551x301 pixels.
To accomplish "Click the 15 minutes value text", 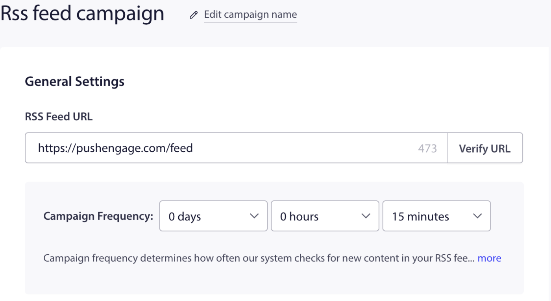I will point(420,217).
